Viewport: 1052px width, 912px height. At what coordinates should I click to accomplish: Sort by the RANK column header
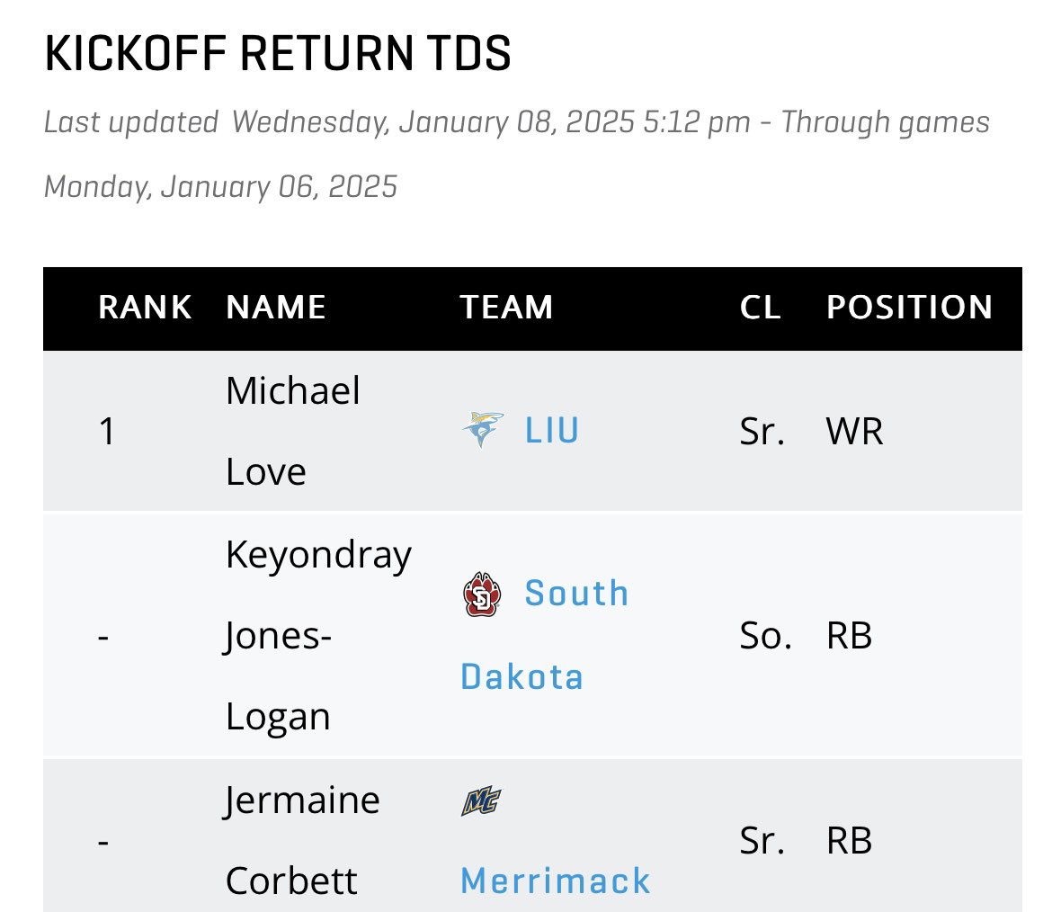tap(145, 308)
